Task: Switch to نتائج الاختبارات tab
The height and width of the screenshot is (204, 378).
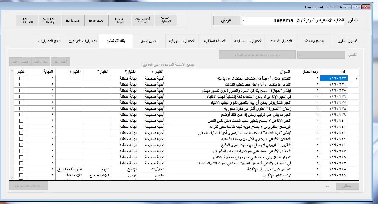Action: click(50, 41)
